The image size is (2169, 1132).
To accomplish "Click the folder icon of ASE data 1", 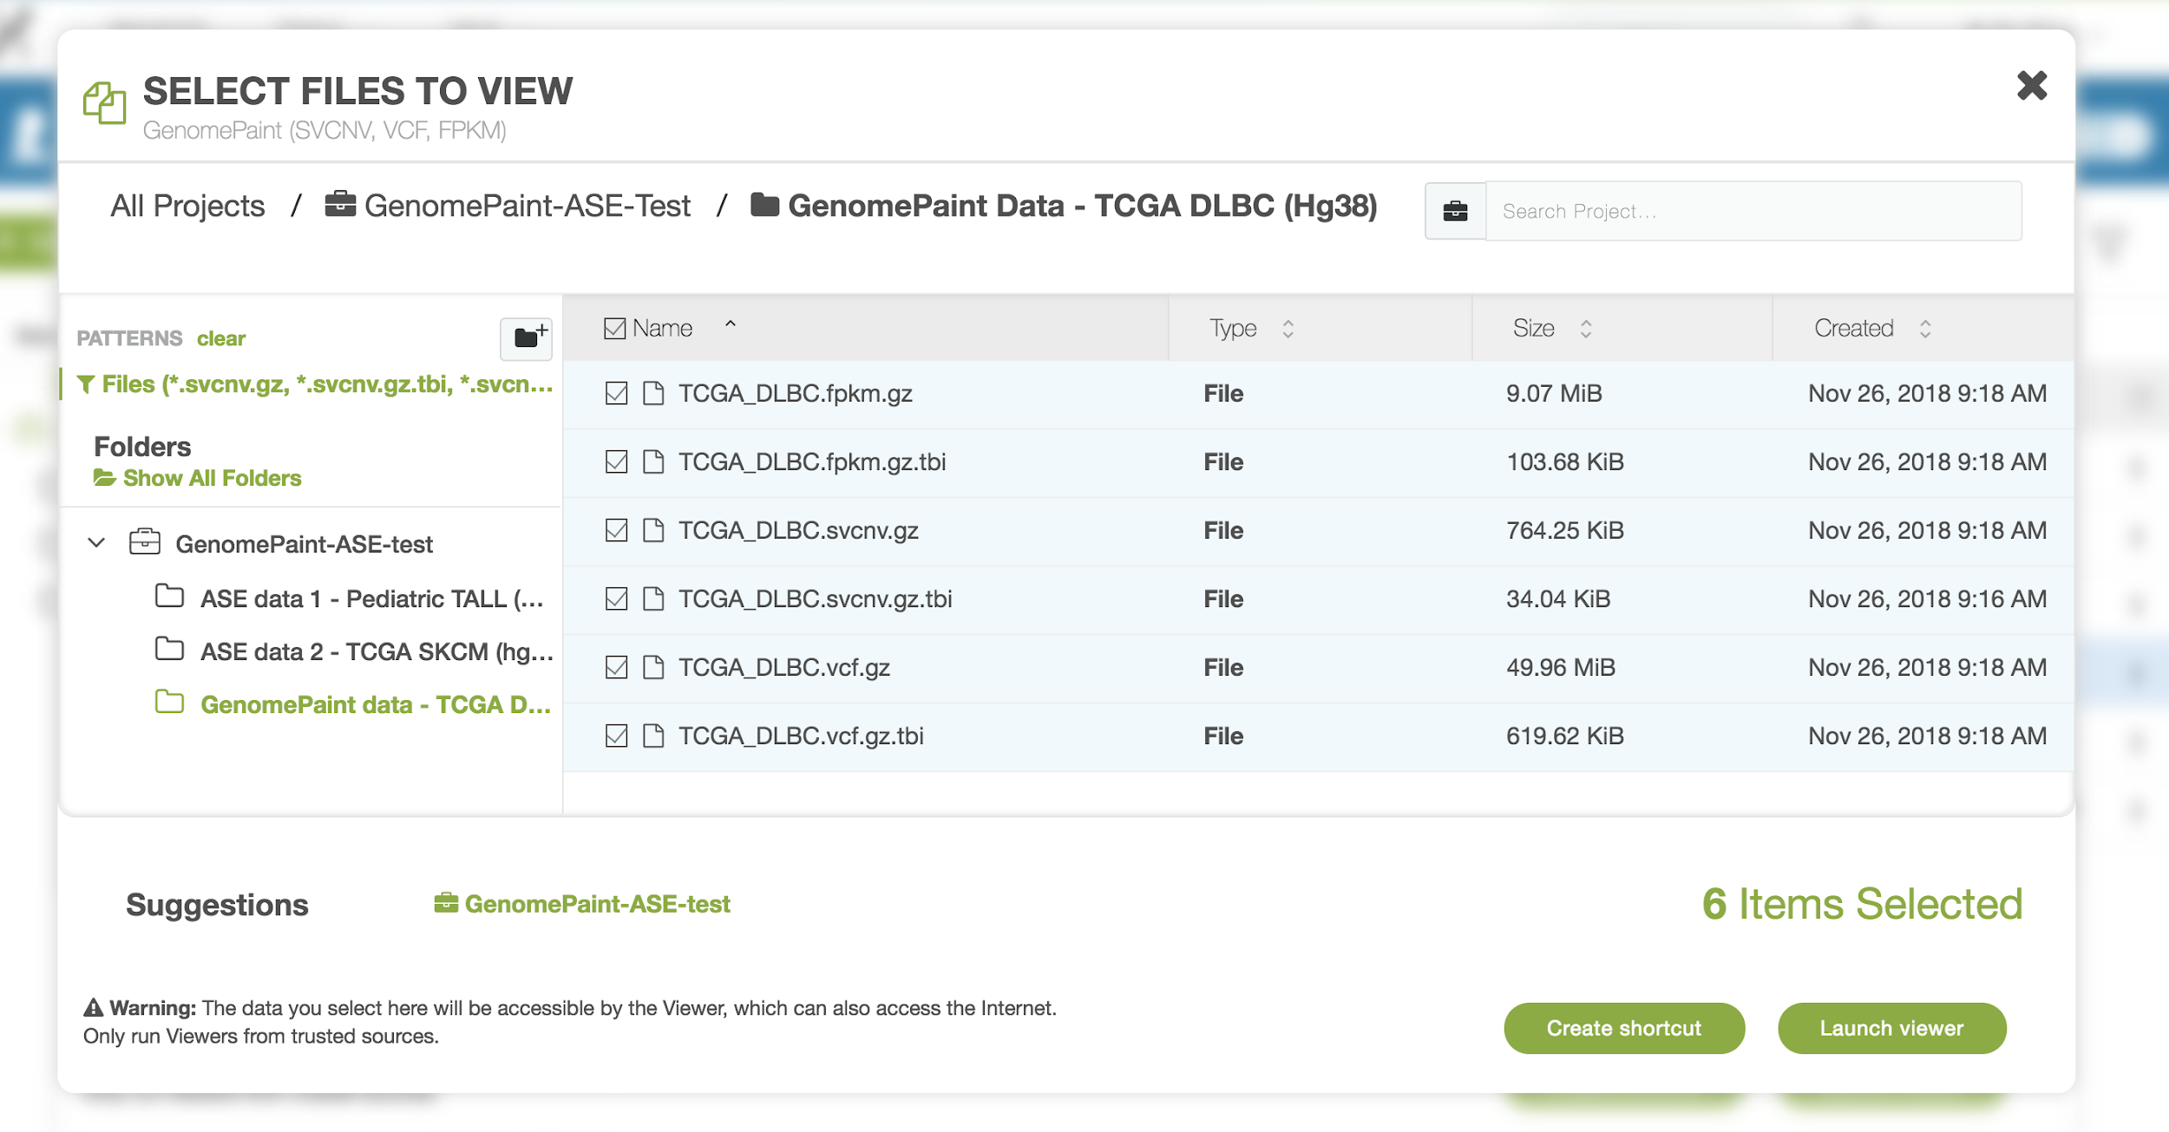I will click(169, 597).
